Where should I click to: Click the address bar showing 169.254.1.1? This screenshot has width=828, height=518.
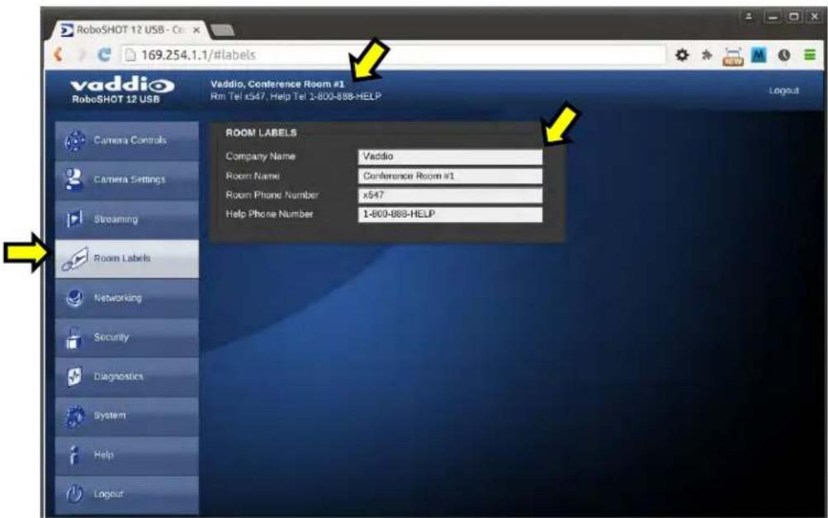tap(394, 55)
